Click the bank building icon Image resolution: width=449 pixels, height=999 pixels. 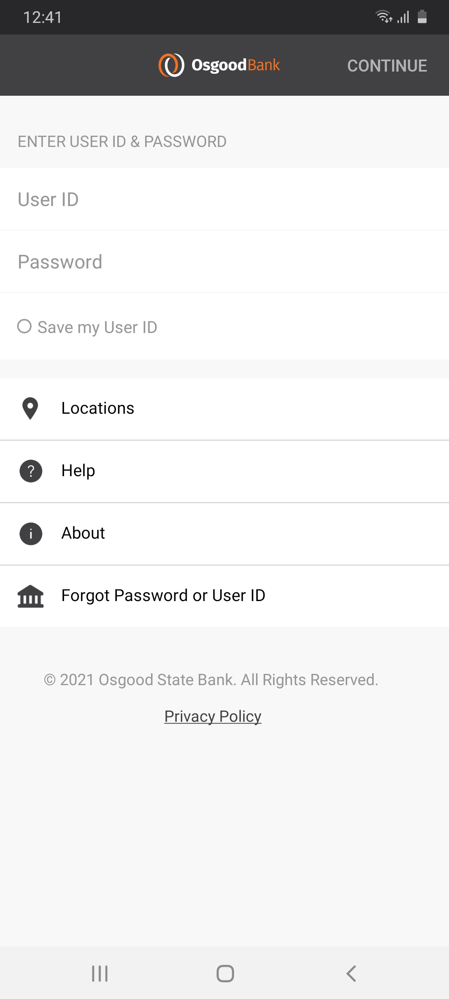coord(30,596)
